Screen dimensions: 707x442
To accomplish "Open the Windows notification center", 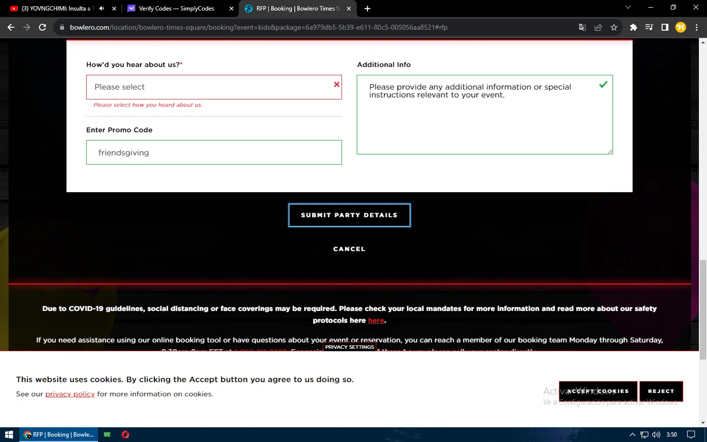I will [x=691, y=434].
